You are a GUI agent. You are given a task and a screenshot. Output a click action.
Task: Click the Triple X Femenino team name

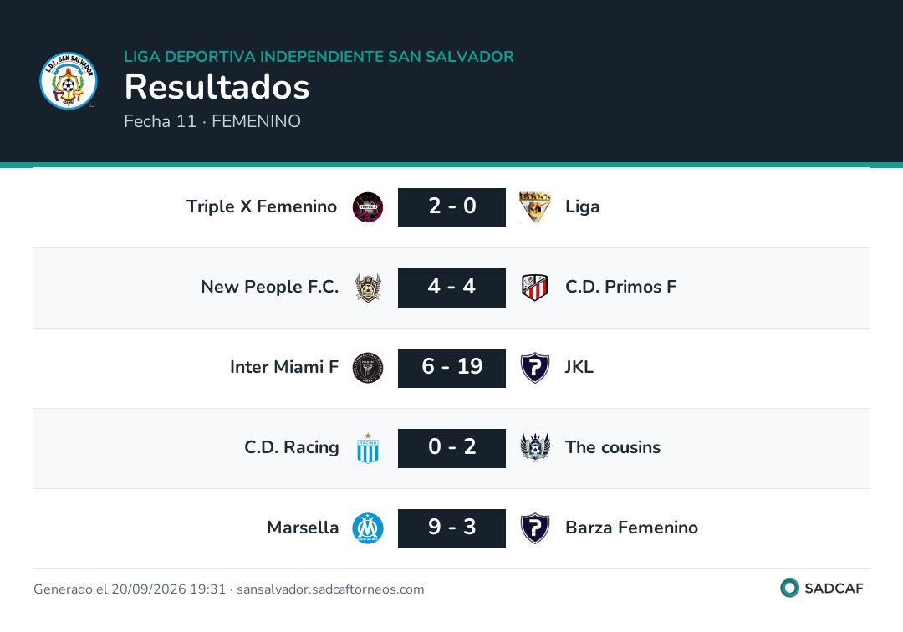coord(262,206)
